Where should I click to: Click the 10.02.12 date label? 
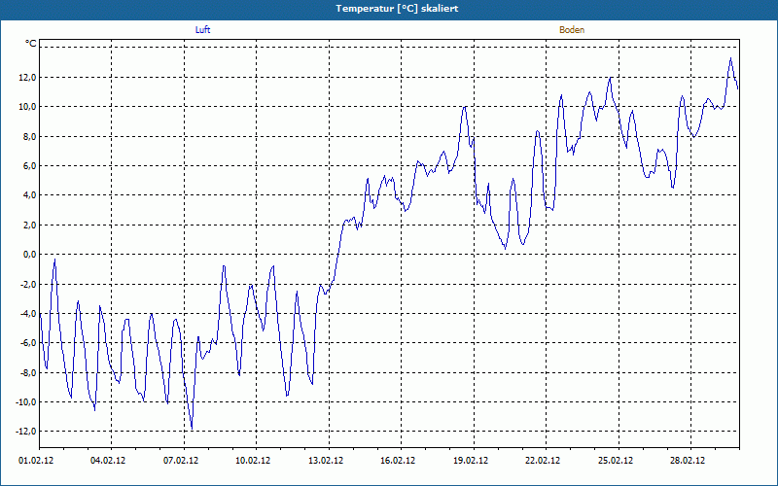click(x=253, y=461)
